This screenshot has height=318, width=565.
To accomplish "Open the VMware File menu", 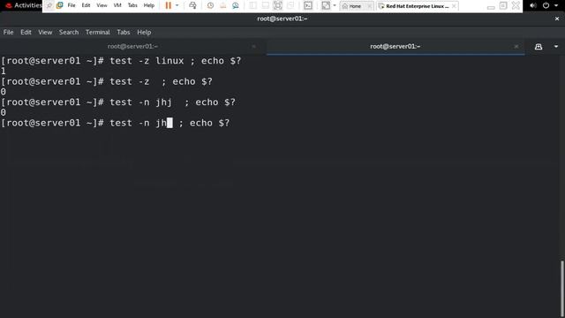I will pos(72,5).
